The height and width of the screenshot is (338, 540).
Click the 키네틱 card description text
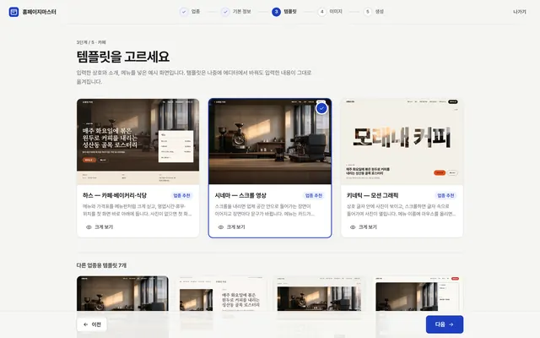(402, 210)
